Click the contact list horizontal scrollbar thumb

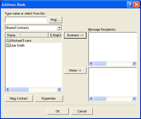pos(19,89)
